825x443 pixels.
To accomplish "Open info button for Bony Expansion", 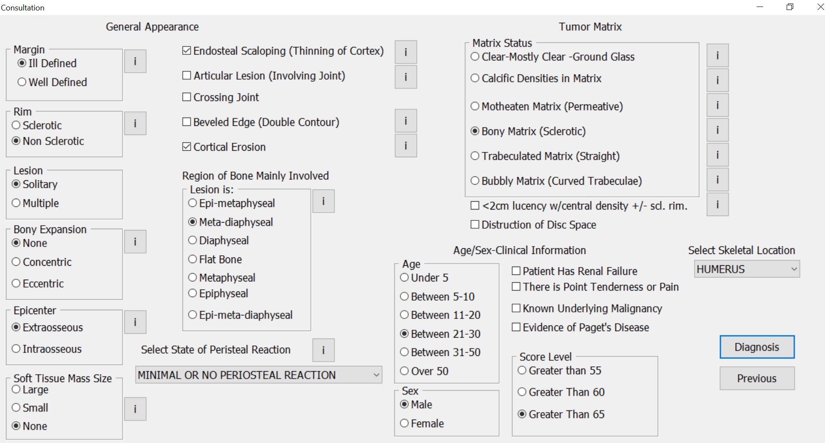I will click(135, 242).
